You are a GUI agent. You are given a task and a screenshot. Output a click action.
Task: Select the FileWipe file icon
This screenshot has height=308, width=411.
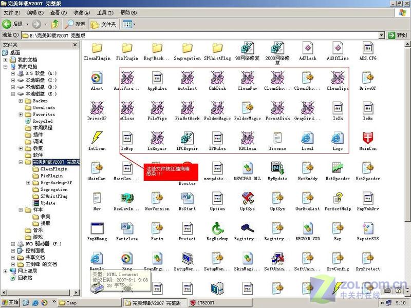click(x=157, y=108)
